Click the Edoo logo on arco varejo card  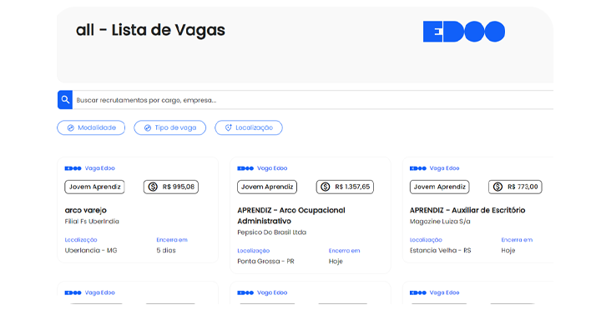(73, 168)
